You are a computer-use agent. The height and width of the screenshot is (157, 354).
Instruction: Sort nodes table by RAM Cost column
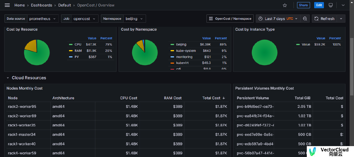pos(173,98)
